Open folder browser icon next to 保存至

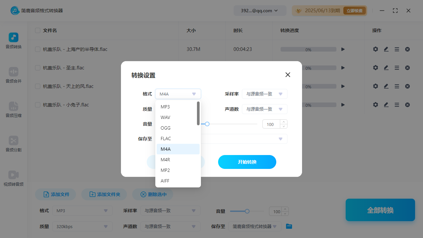289,226
